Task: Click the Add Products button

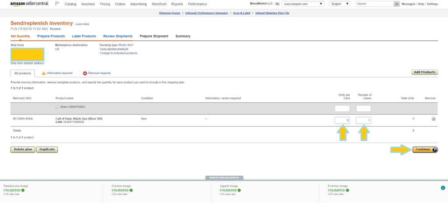Action: tap(424, 72)
